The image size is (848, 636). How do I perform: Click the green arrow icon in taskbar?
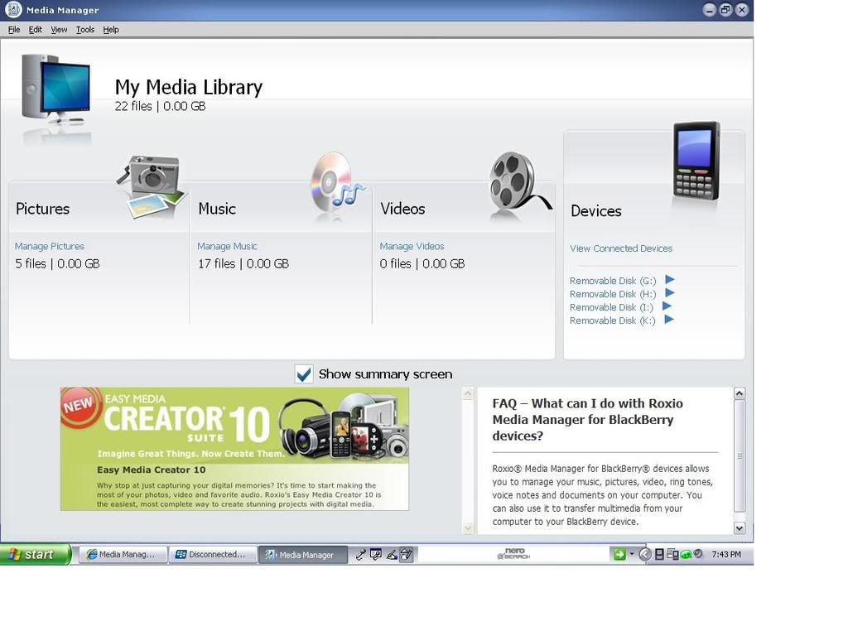[x=619, y=554]
